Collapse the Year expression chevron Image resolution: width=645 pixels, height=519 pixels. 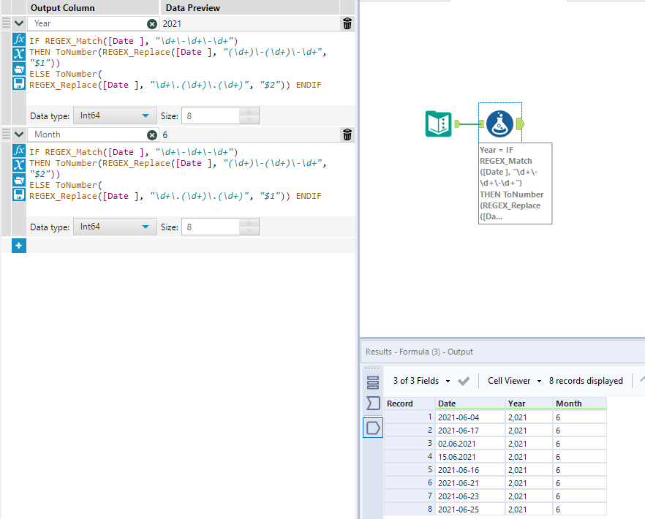[x=19, y=23]
